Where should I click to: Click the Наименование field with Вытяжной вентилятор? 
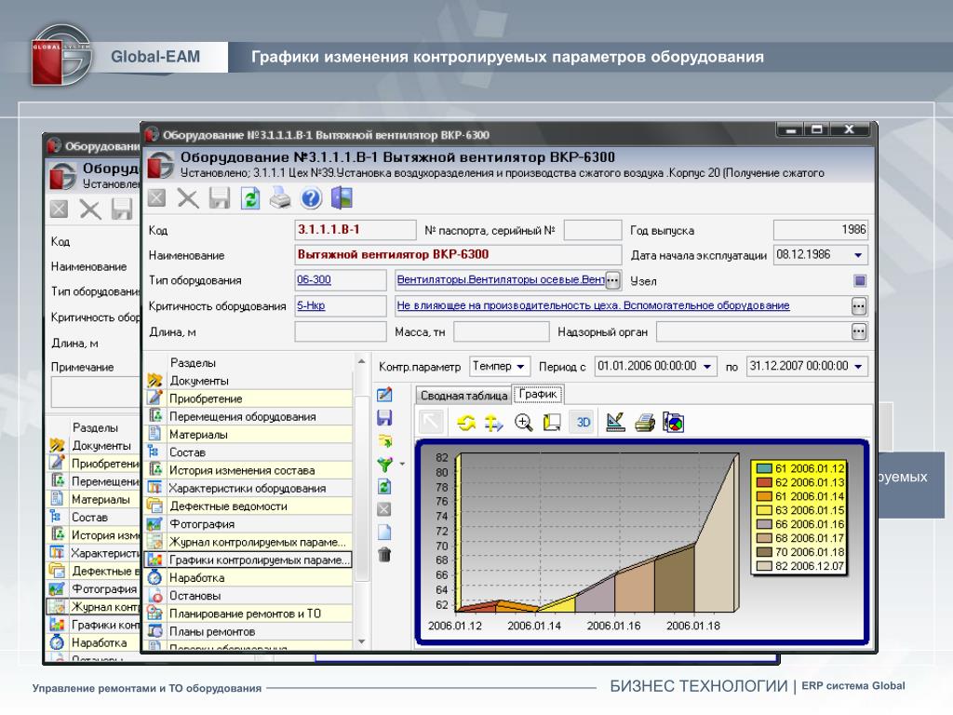(458, 255)
